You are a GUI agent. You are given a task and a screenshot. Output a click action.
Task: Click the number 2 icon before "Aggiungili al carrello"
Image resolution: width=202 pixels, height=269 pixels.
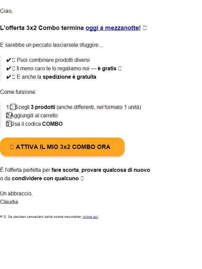9,116
